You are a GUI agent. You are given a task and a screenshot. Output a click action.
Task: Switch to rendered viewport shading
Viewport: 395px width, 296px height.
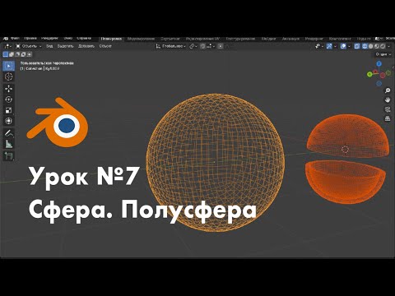click(383, 46)
